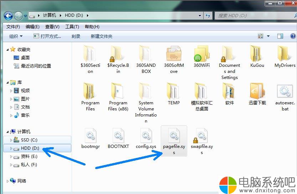Open the view options dropdown arrow
The image size is (297, 194).
coord(268,36)
